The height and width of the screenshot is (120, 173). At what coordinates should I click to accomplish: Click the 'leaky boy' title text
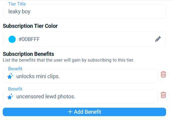[19, 11]
